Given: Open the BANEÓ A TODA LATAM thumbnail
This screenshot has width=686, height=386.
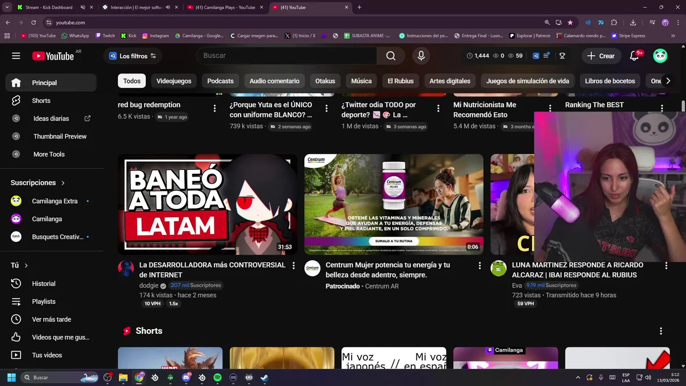Looking at the screenshot, I should pyautogui.click(x=207, y=204).
